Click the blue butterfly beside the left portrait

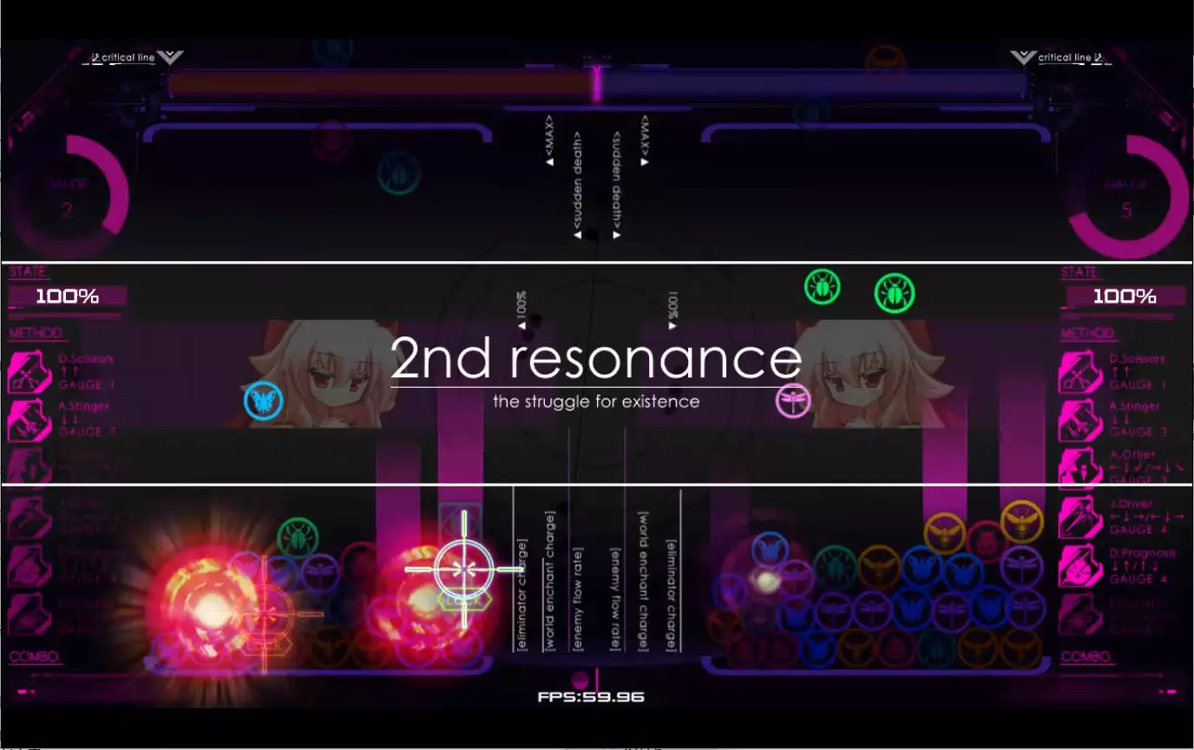tap(263, 401)
